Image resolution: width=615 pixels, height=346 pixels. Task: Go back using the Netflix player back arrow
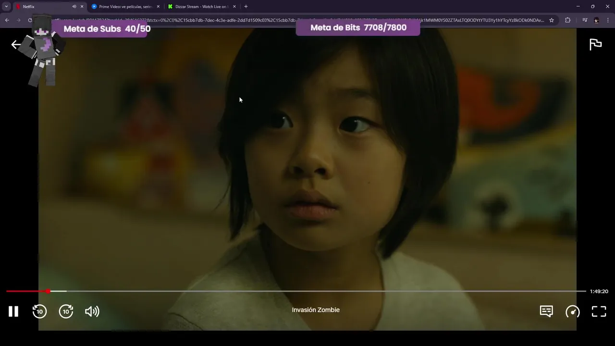coord(16,45)
